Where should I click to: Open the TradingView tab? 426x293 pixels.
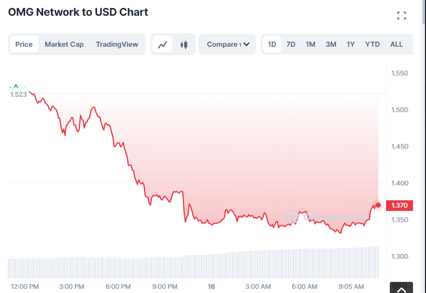117,44
